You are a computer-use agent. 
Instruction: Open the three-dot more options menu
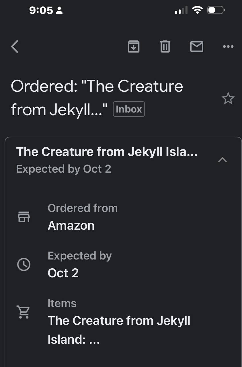(x=228, y=46)
